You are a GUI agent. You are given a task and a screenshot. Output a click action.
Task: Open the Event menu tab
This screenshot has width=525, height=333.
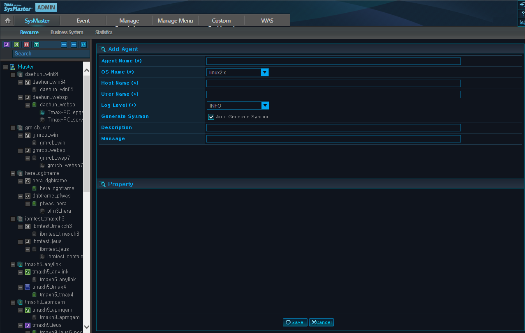pos(83,21)
